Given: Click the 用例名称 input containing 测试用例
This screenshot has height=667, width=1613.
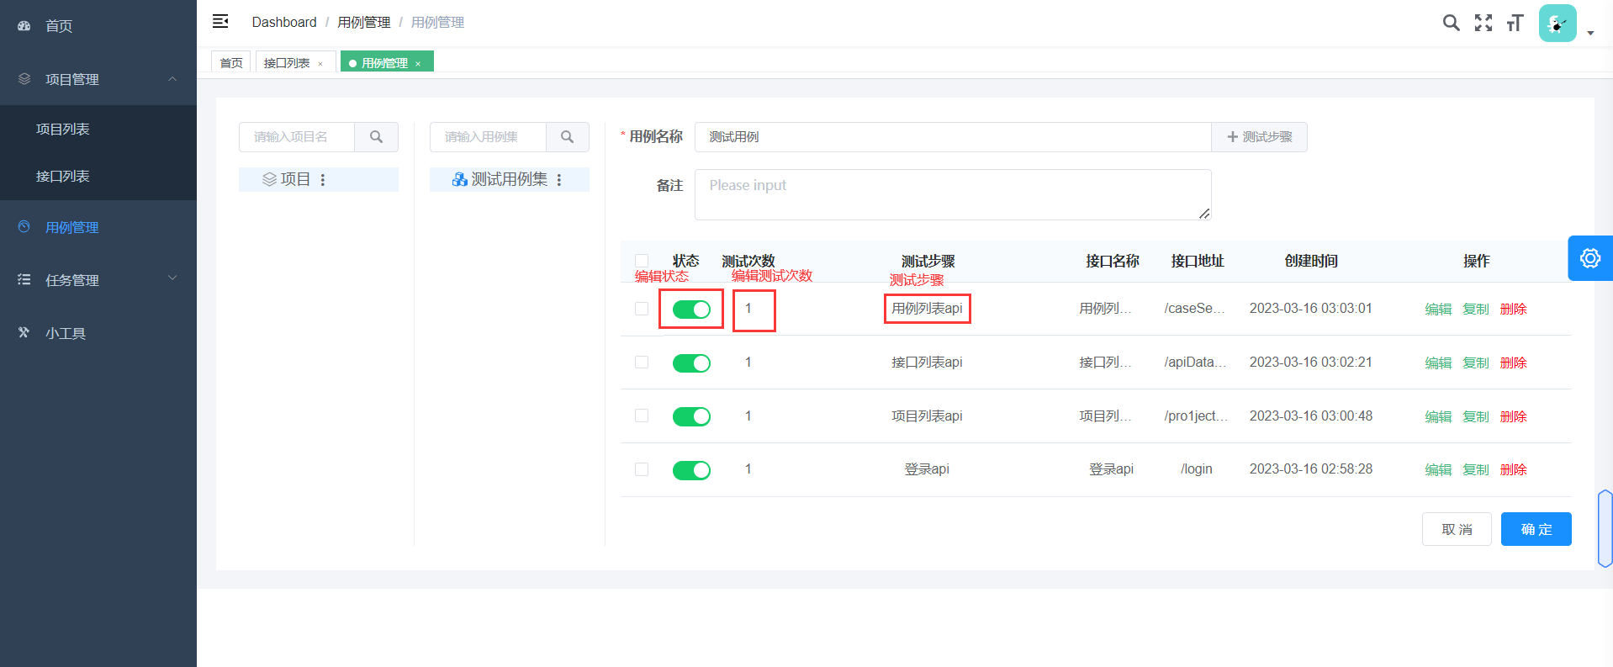Looking at the screenshot, I should (953, 137).
